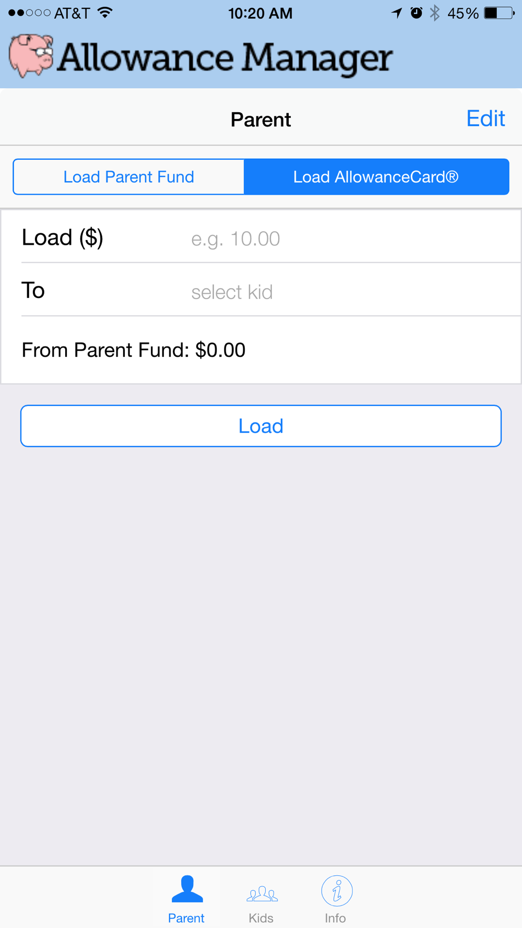Switch to Load Parent Fund segment

(129, 177)
